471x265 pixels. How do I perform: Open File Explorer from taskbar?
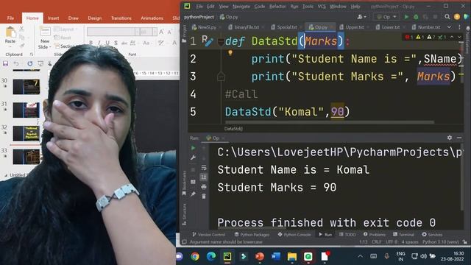point(292,256)
